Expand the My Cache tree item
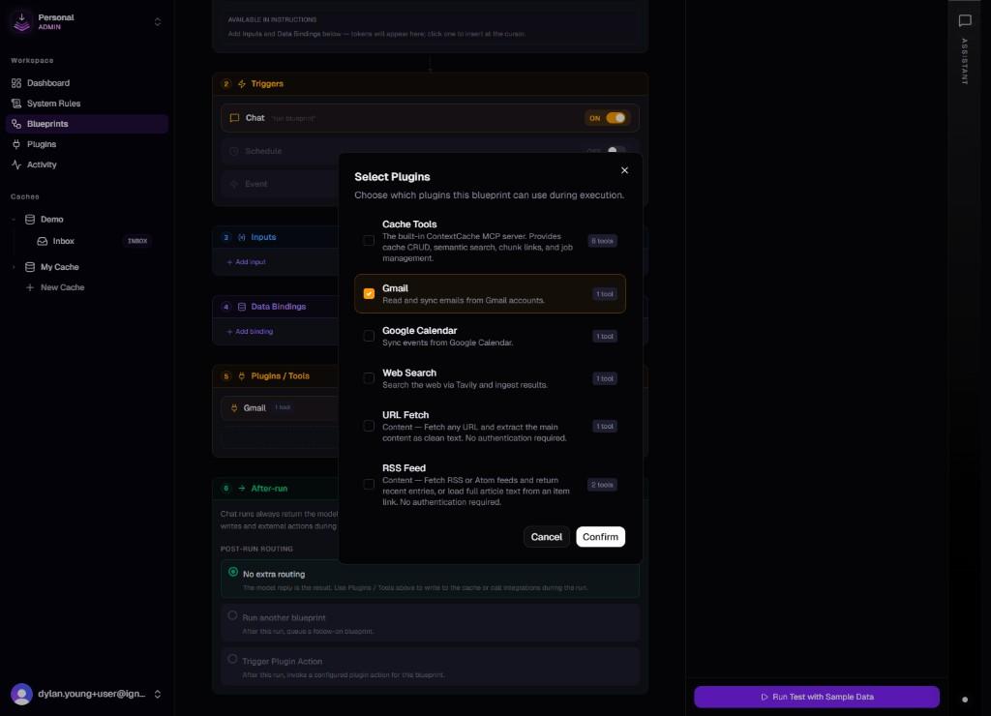Viewport: 991px width, 716px height. point(14,267)
